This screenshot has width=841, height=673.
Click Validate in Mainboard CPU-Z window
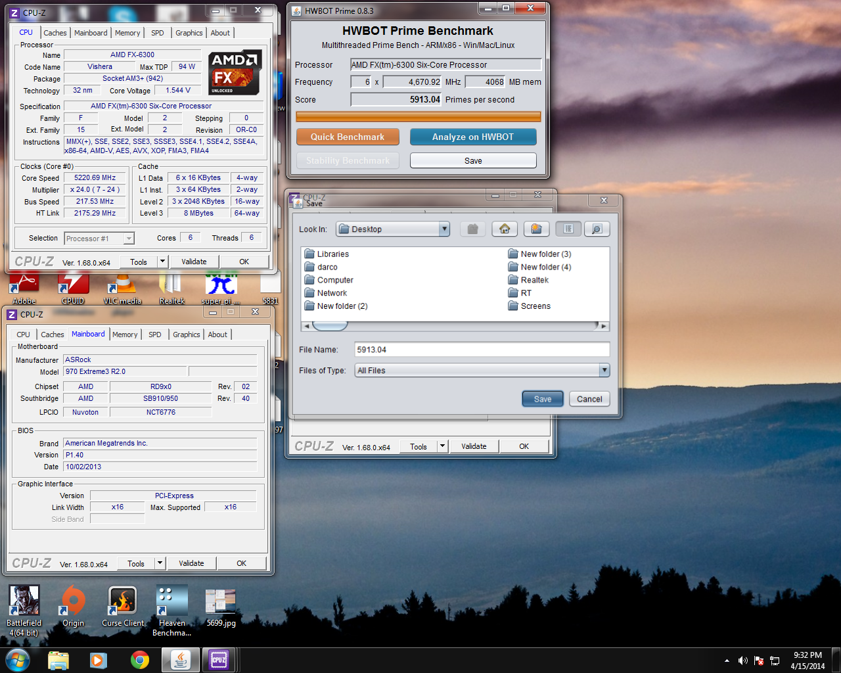click(191, 563)
